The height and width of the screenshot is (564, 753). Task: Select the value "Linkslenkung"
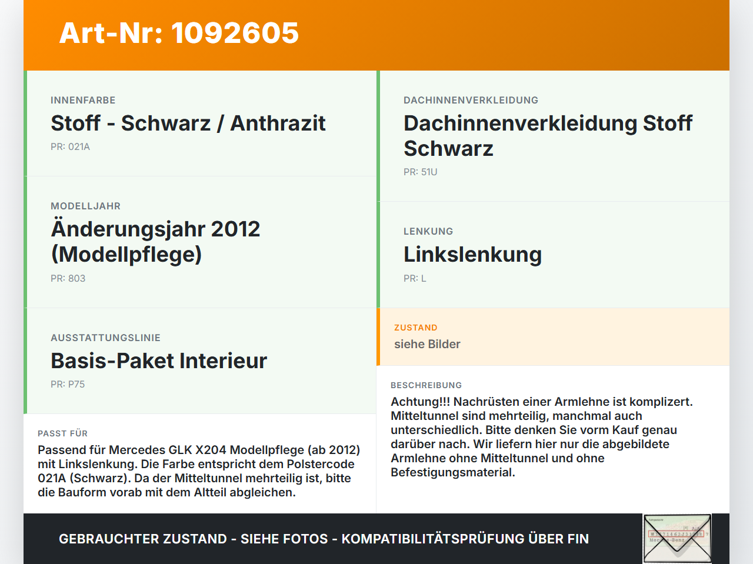(472, 254)
